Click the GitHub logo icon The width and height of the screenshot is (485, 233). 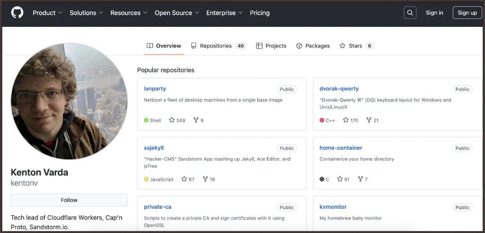pyautogui.click(x=17, y=13)
